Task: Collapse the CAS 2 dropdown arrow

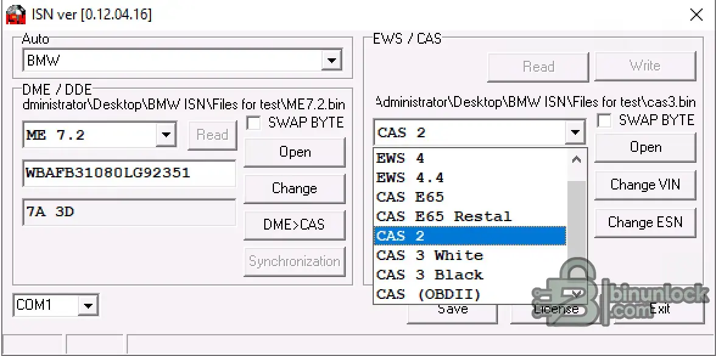Action: [x=575, y=132]
